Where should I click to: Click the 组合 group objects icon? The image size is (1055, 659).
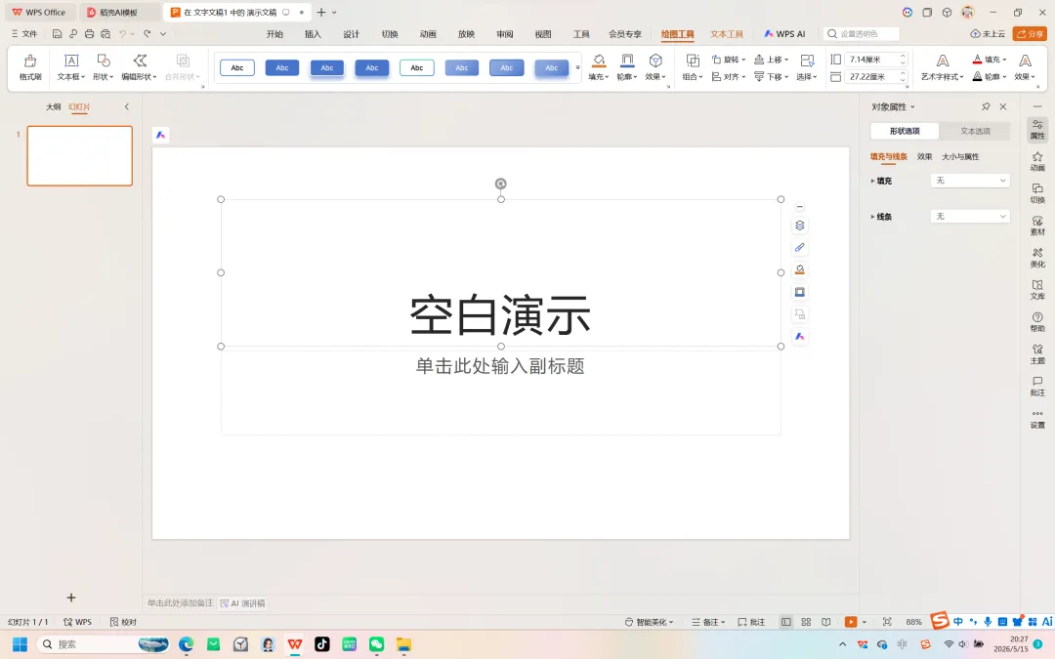[692, 67]
